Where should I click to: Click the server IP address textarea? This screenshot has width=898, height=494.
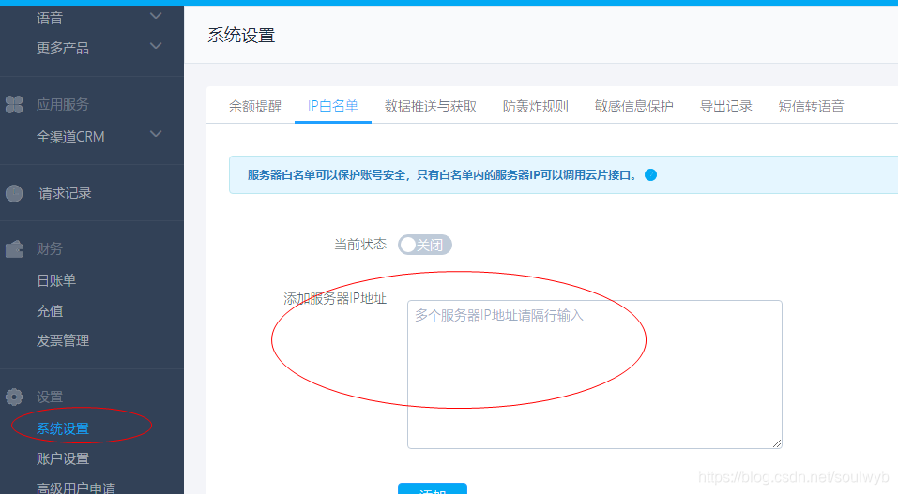595,374
